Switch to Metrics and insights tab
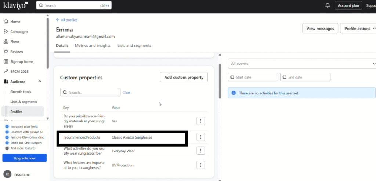Screen dimensions: 376x181 pyautogui.click(x=93, y=46)
